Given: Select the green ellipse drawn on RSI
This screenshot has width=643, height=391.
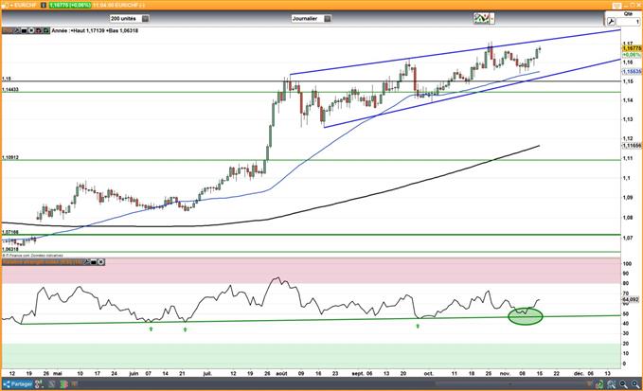Looking at the screenshot, I should (526, 316).
